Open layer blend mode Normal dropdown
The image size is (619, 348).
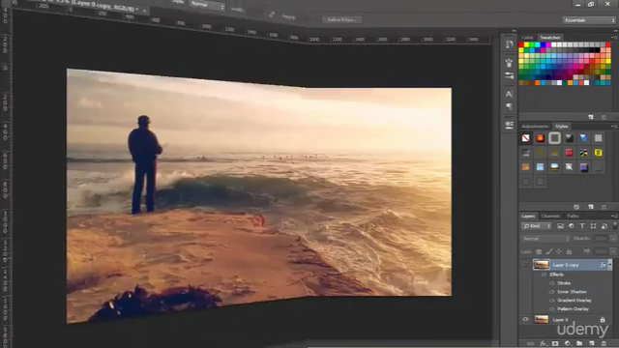(x=545, y=239)
